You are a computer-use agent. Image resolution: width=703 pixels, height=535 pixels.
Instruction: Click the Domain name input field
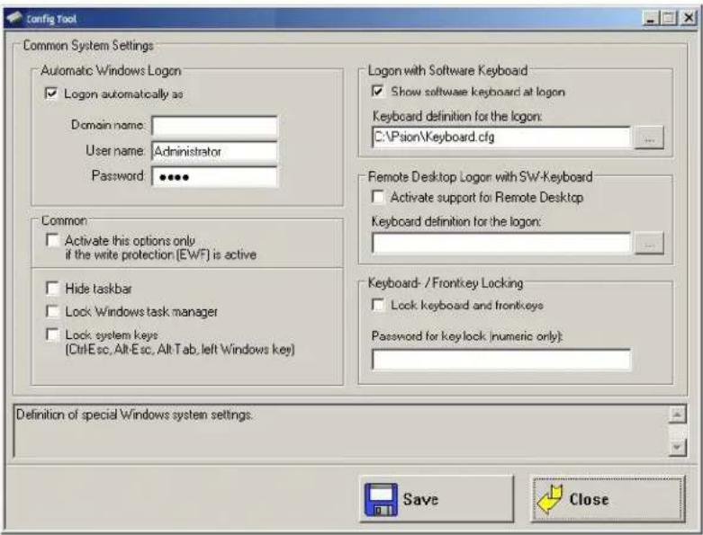tap(215, 126)
